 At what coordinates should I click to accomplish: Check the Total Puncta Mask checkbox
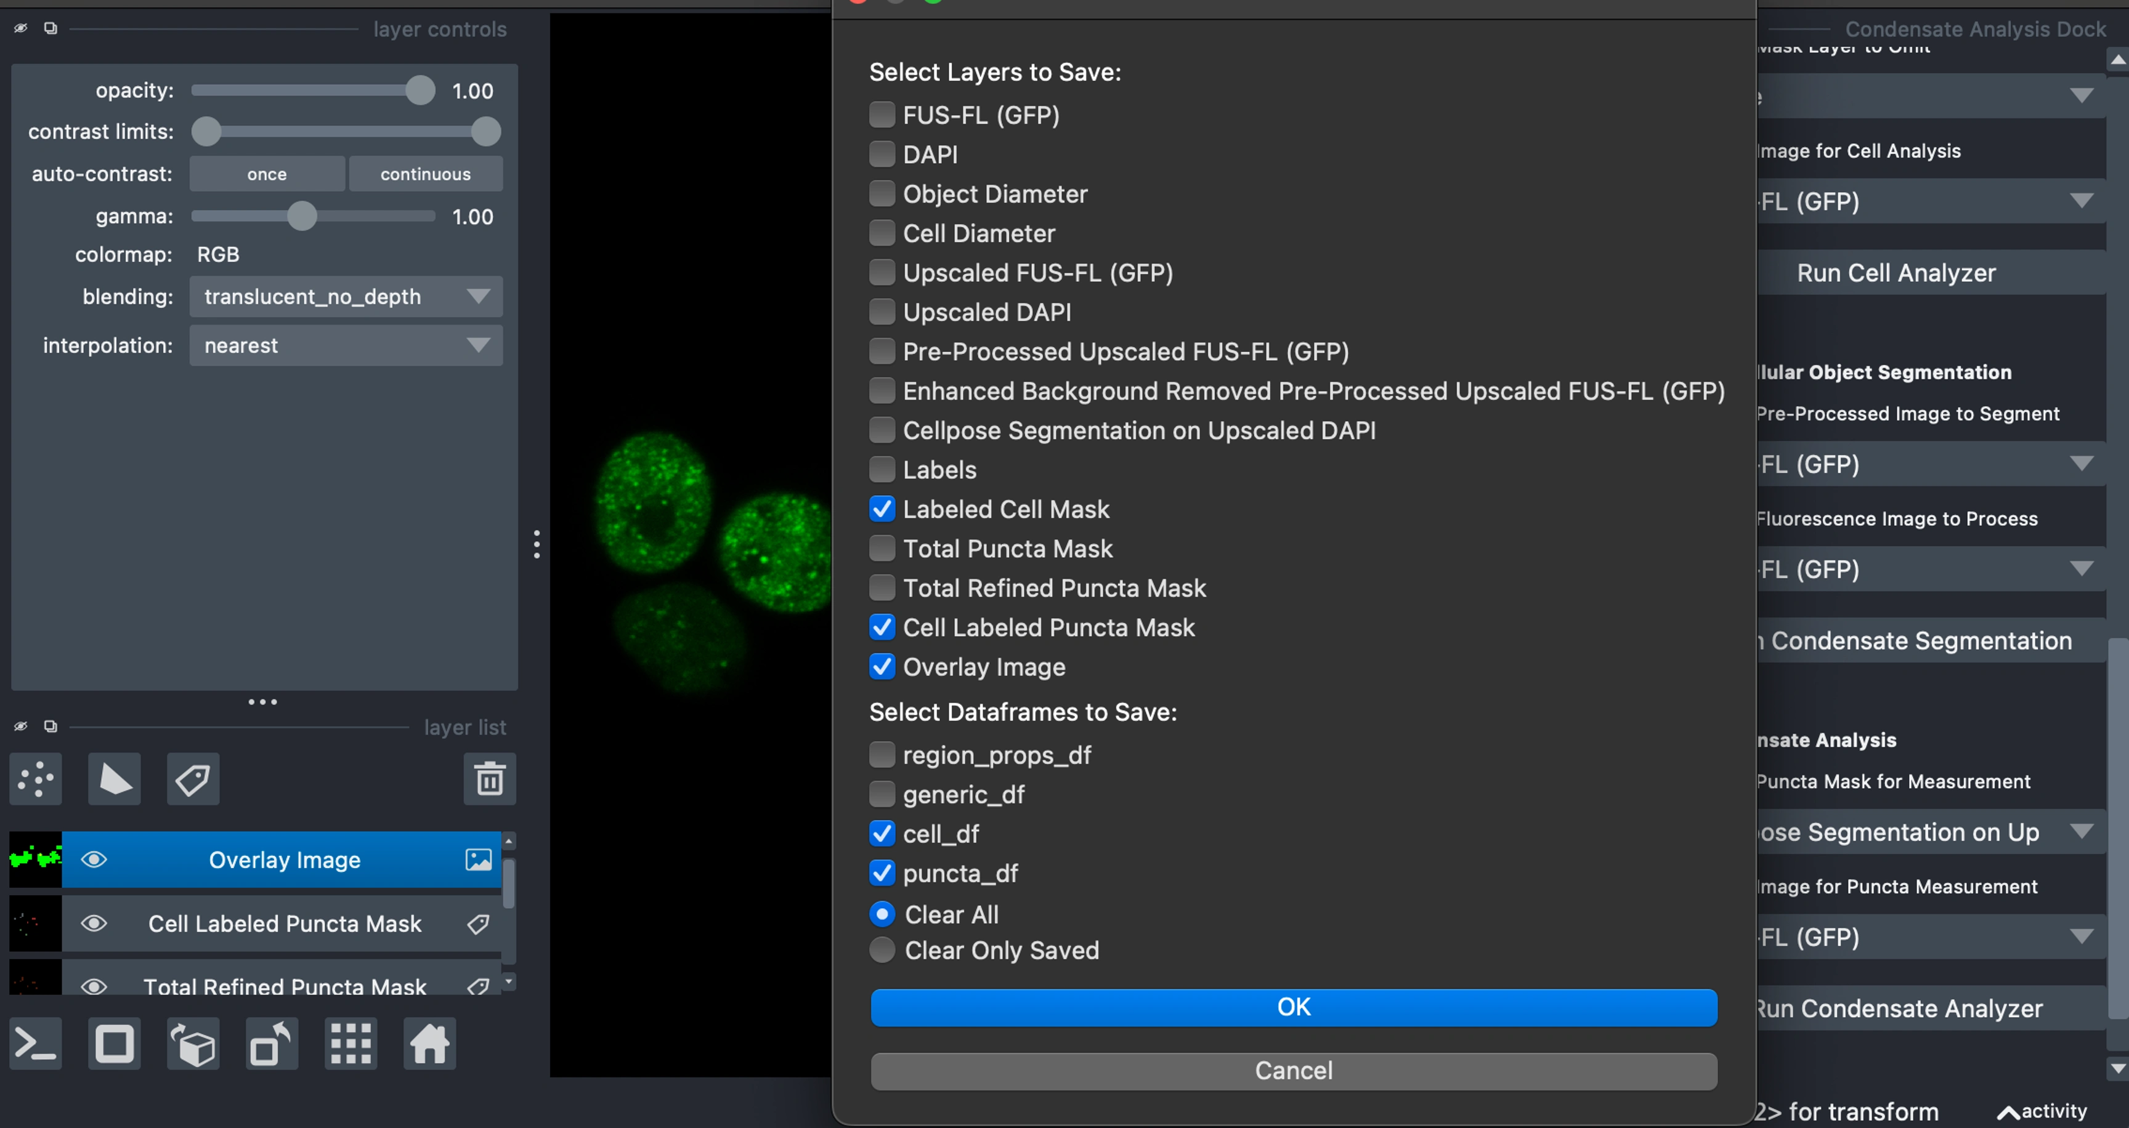coord(882,549)
